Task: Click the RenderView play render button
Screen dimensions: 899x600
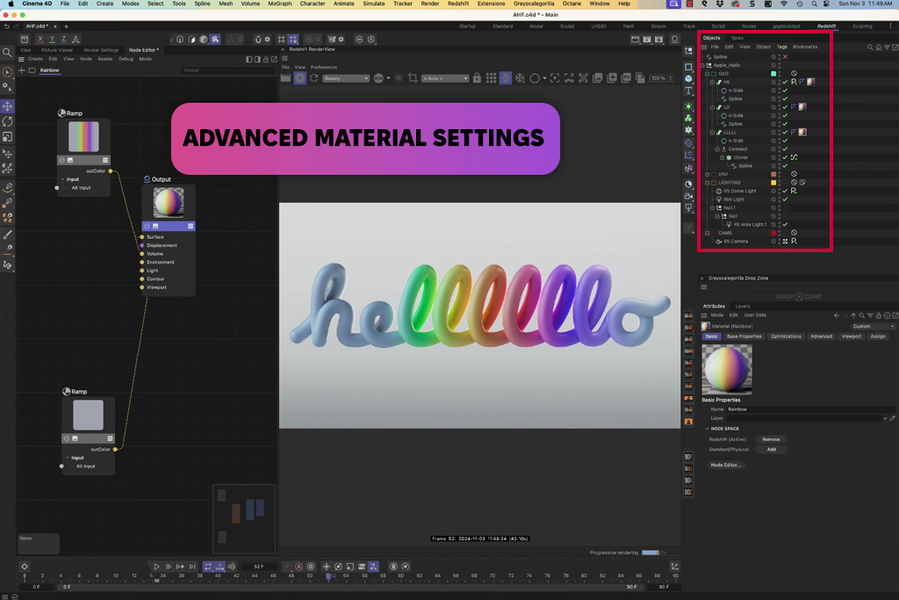Action: (x=300, y=78)
